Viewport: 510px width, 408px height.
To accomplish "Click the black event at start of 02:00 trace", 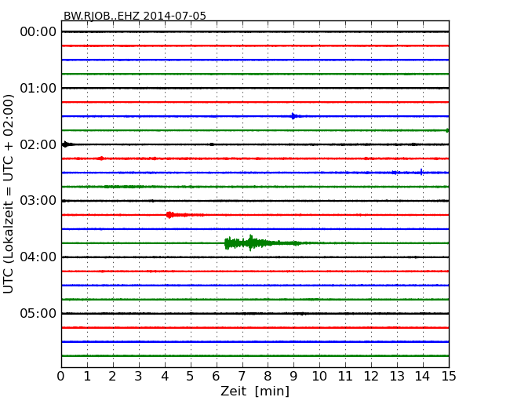I will pos(66,144).
